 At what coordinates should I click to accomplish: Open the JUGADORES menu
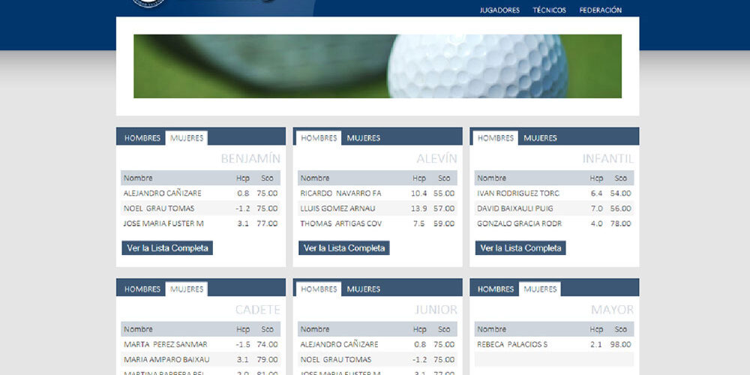tap(499, 10)
